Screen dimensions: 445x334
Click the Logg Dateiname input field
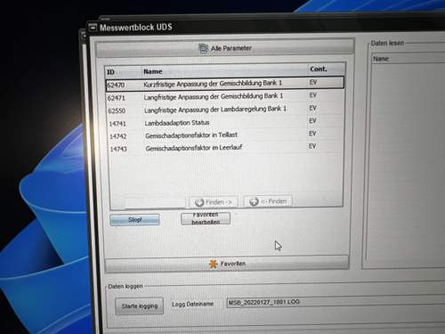coord(336,302)
